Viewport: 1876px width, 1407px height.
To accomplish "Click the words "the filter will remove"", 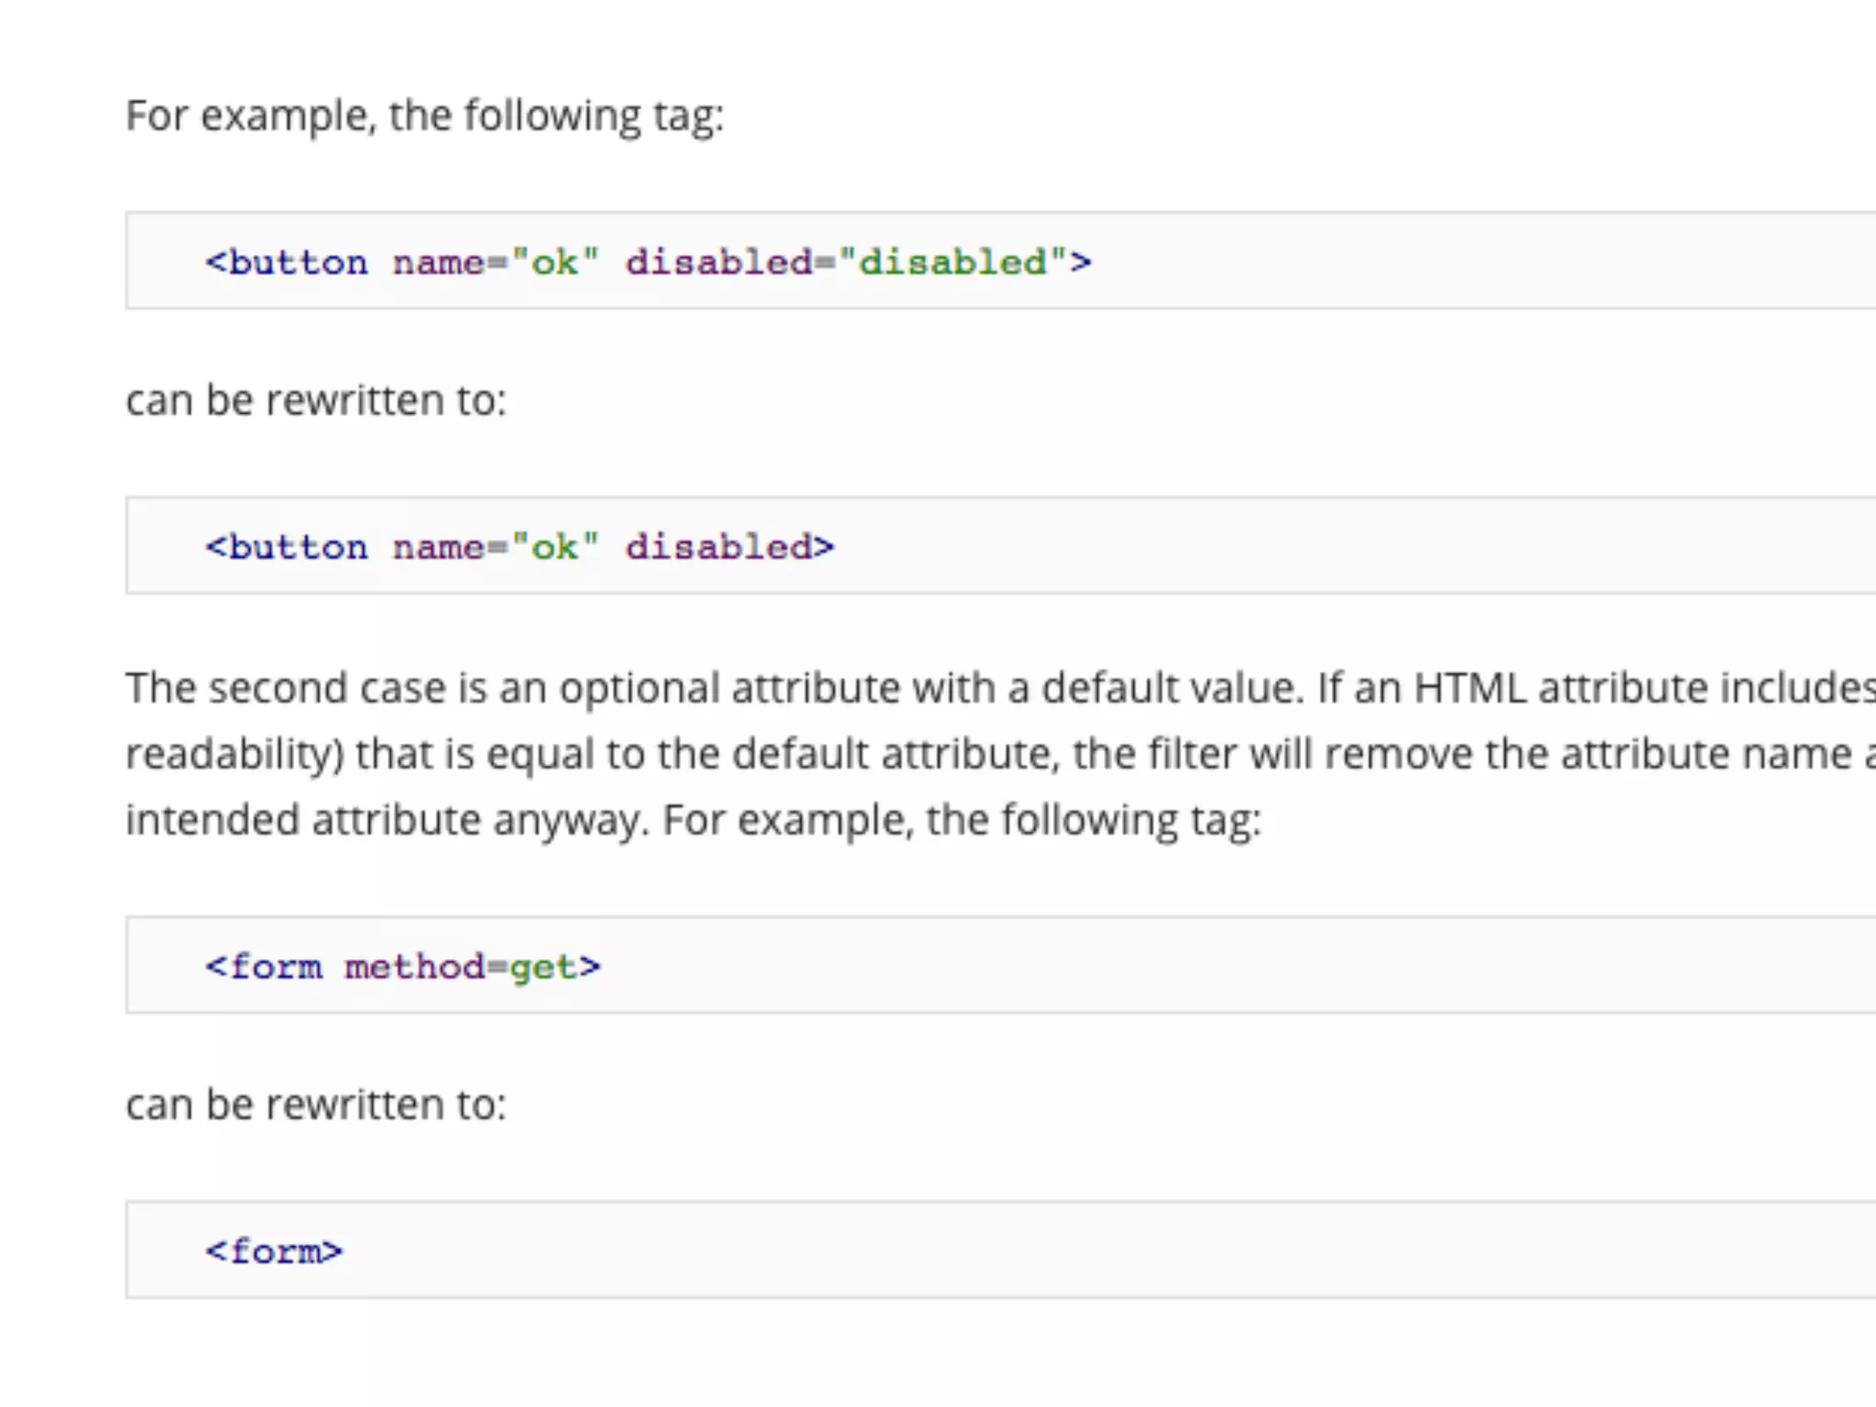I will [x=1272, y=755].
